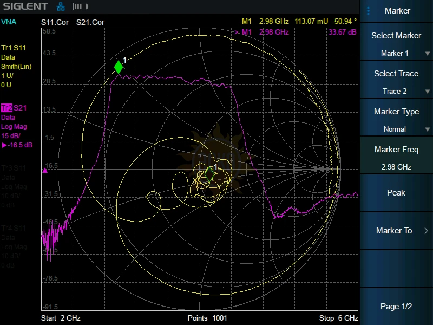Click the VNA mode label

click(9, 22)
